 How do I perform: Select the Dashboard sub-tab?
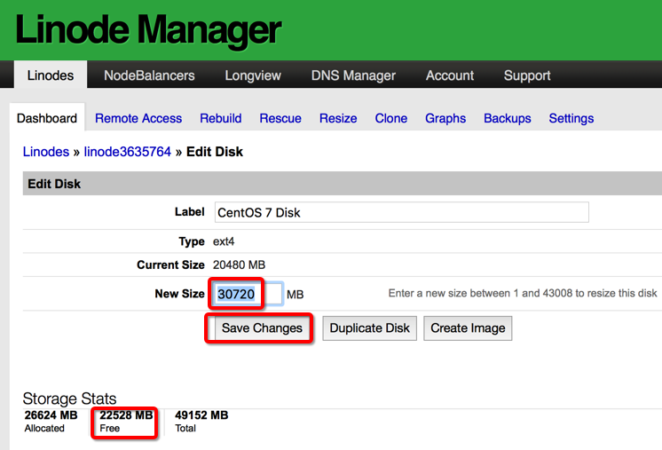[x=47, y=118]
